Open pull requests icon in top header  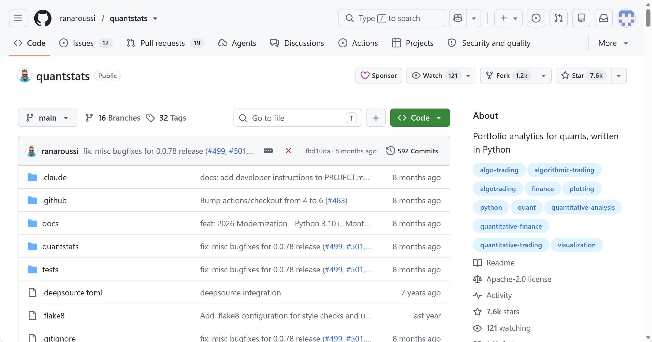[558, 18]
